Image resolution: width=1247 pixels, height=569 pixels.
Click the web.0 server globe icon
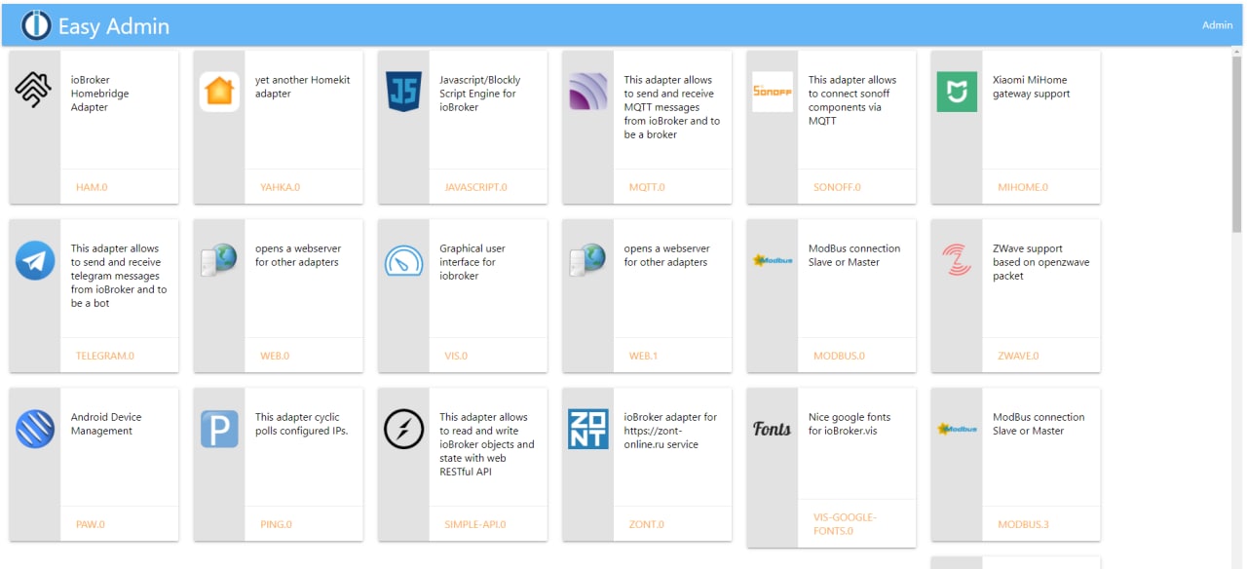(219, 260)
